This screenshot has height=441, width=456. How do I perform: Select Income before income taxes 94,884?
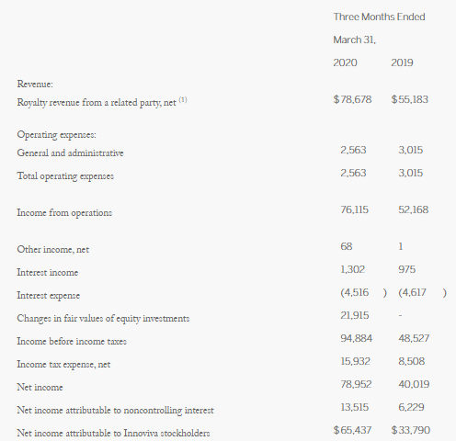pyautogui.click(x=357, y=338)
